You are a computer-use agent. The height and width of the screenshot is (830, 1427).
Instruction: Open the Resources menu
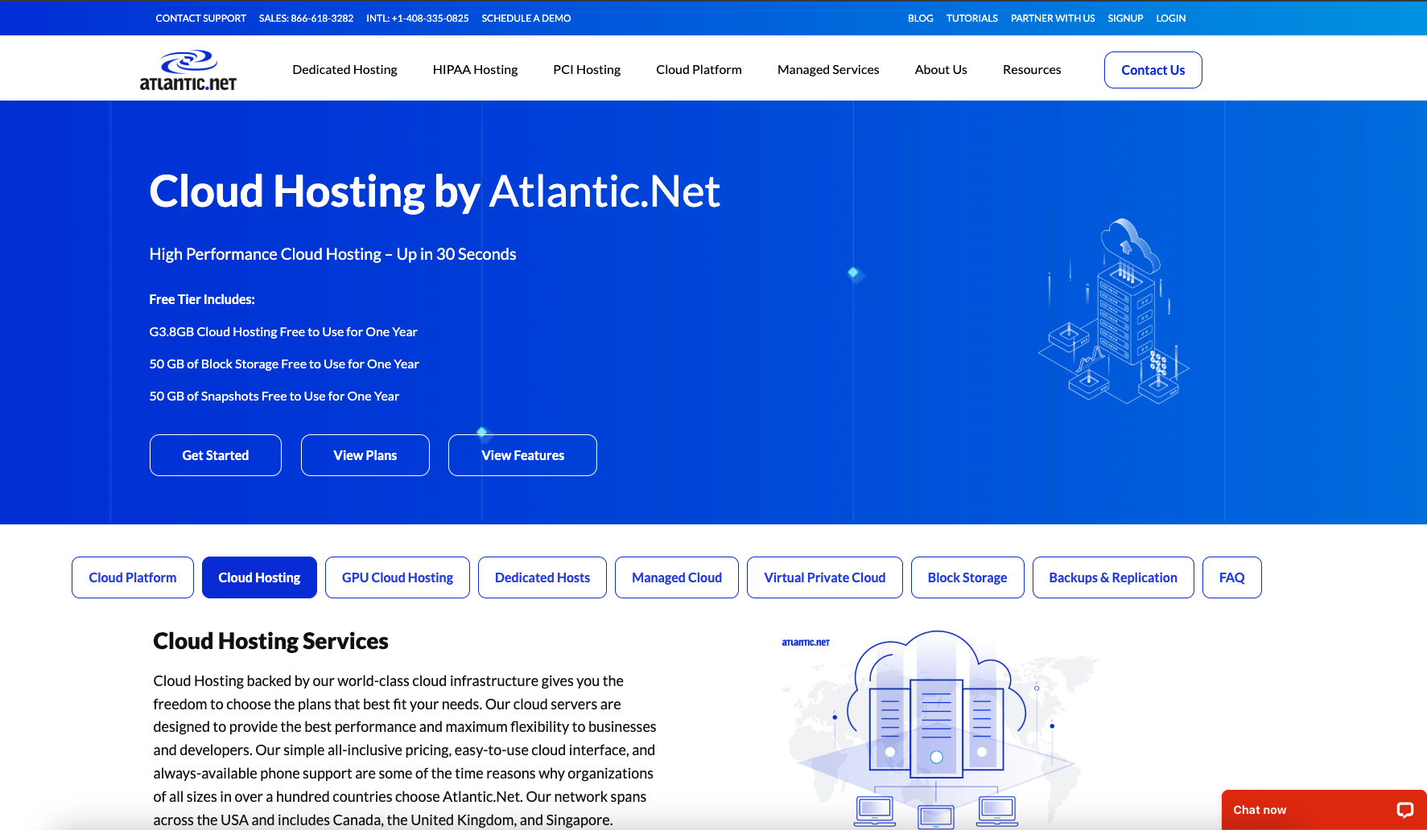[1031, 69]
